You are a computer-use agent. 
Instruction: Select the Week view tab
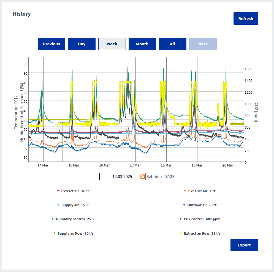[x=112, y=44]
